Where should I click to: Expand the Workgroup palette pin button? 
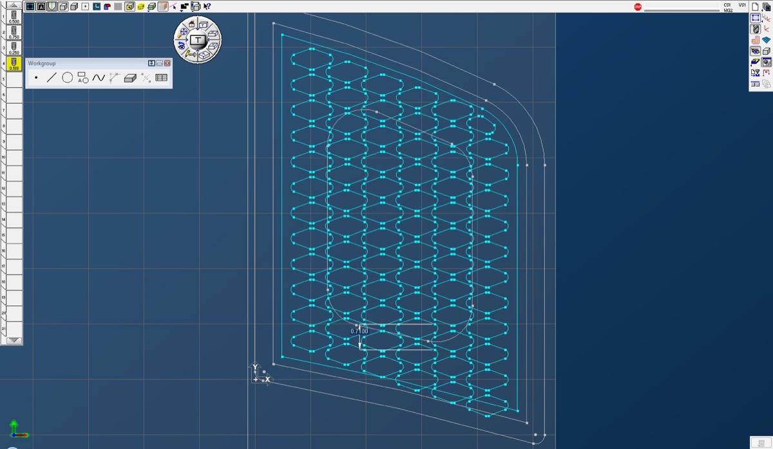pos(151,63)
